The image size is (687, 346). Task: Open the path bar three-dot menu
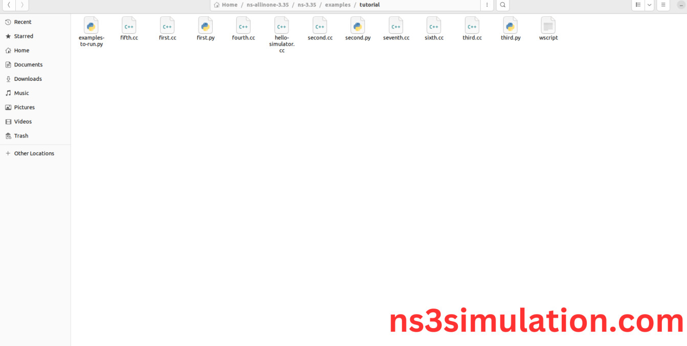click(486, 5)
